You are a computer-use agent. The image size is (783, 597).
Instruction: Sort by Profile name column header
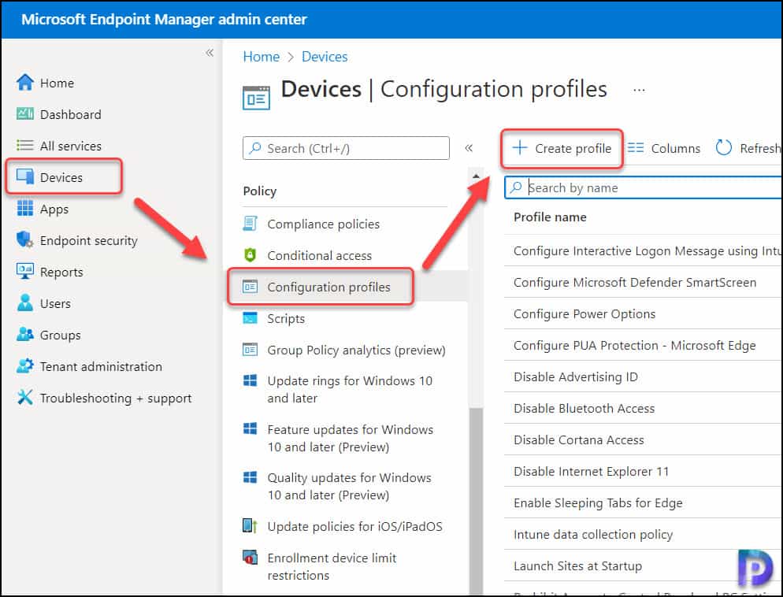point(550,217)
